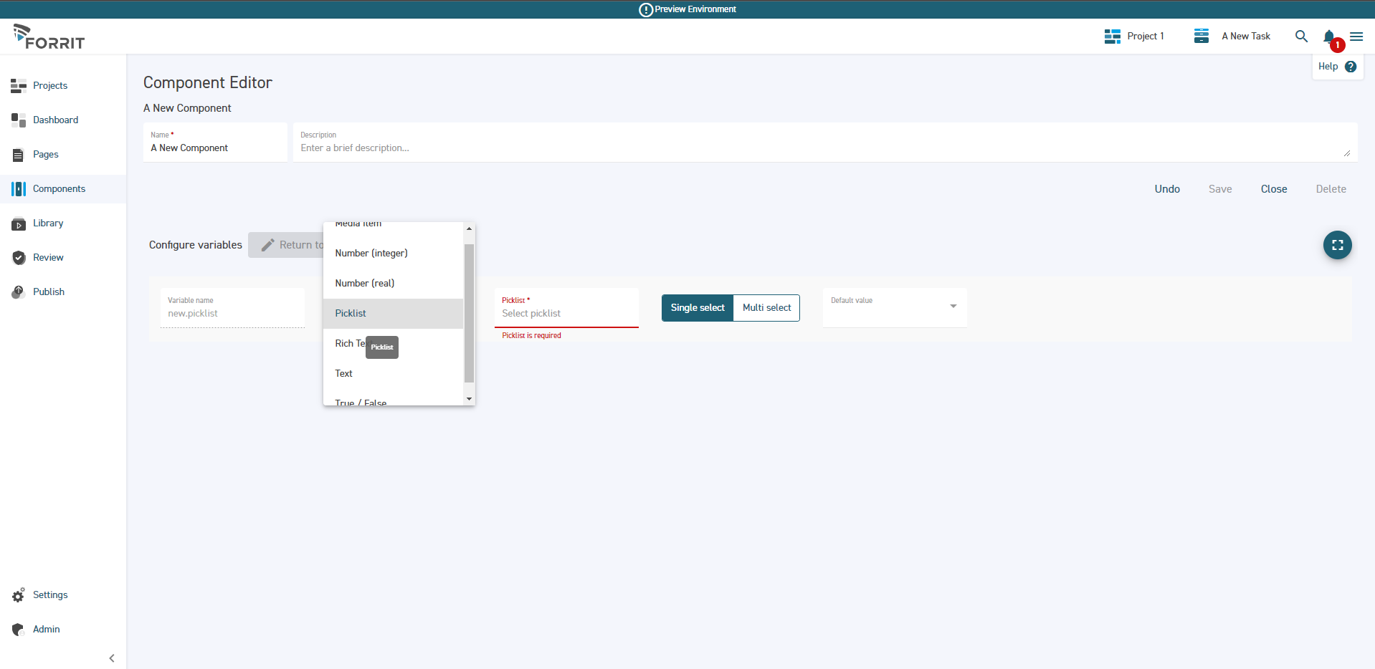Open the Library section icon

coord(19,224)
